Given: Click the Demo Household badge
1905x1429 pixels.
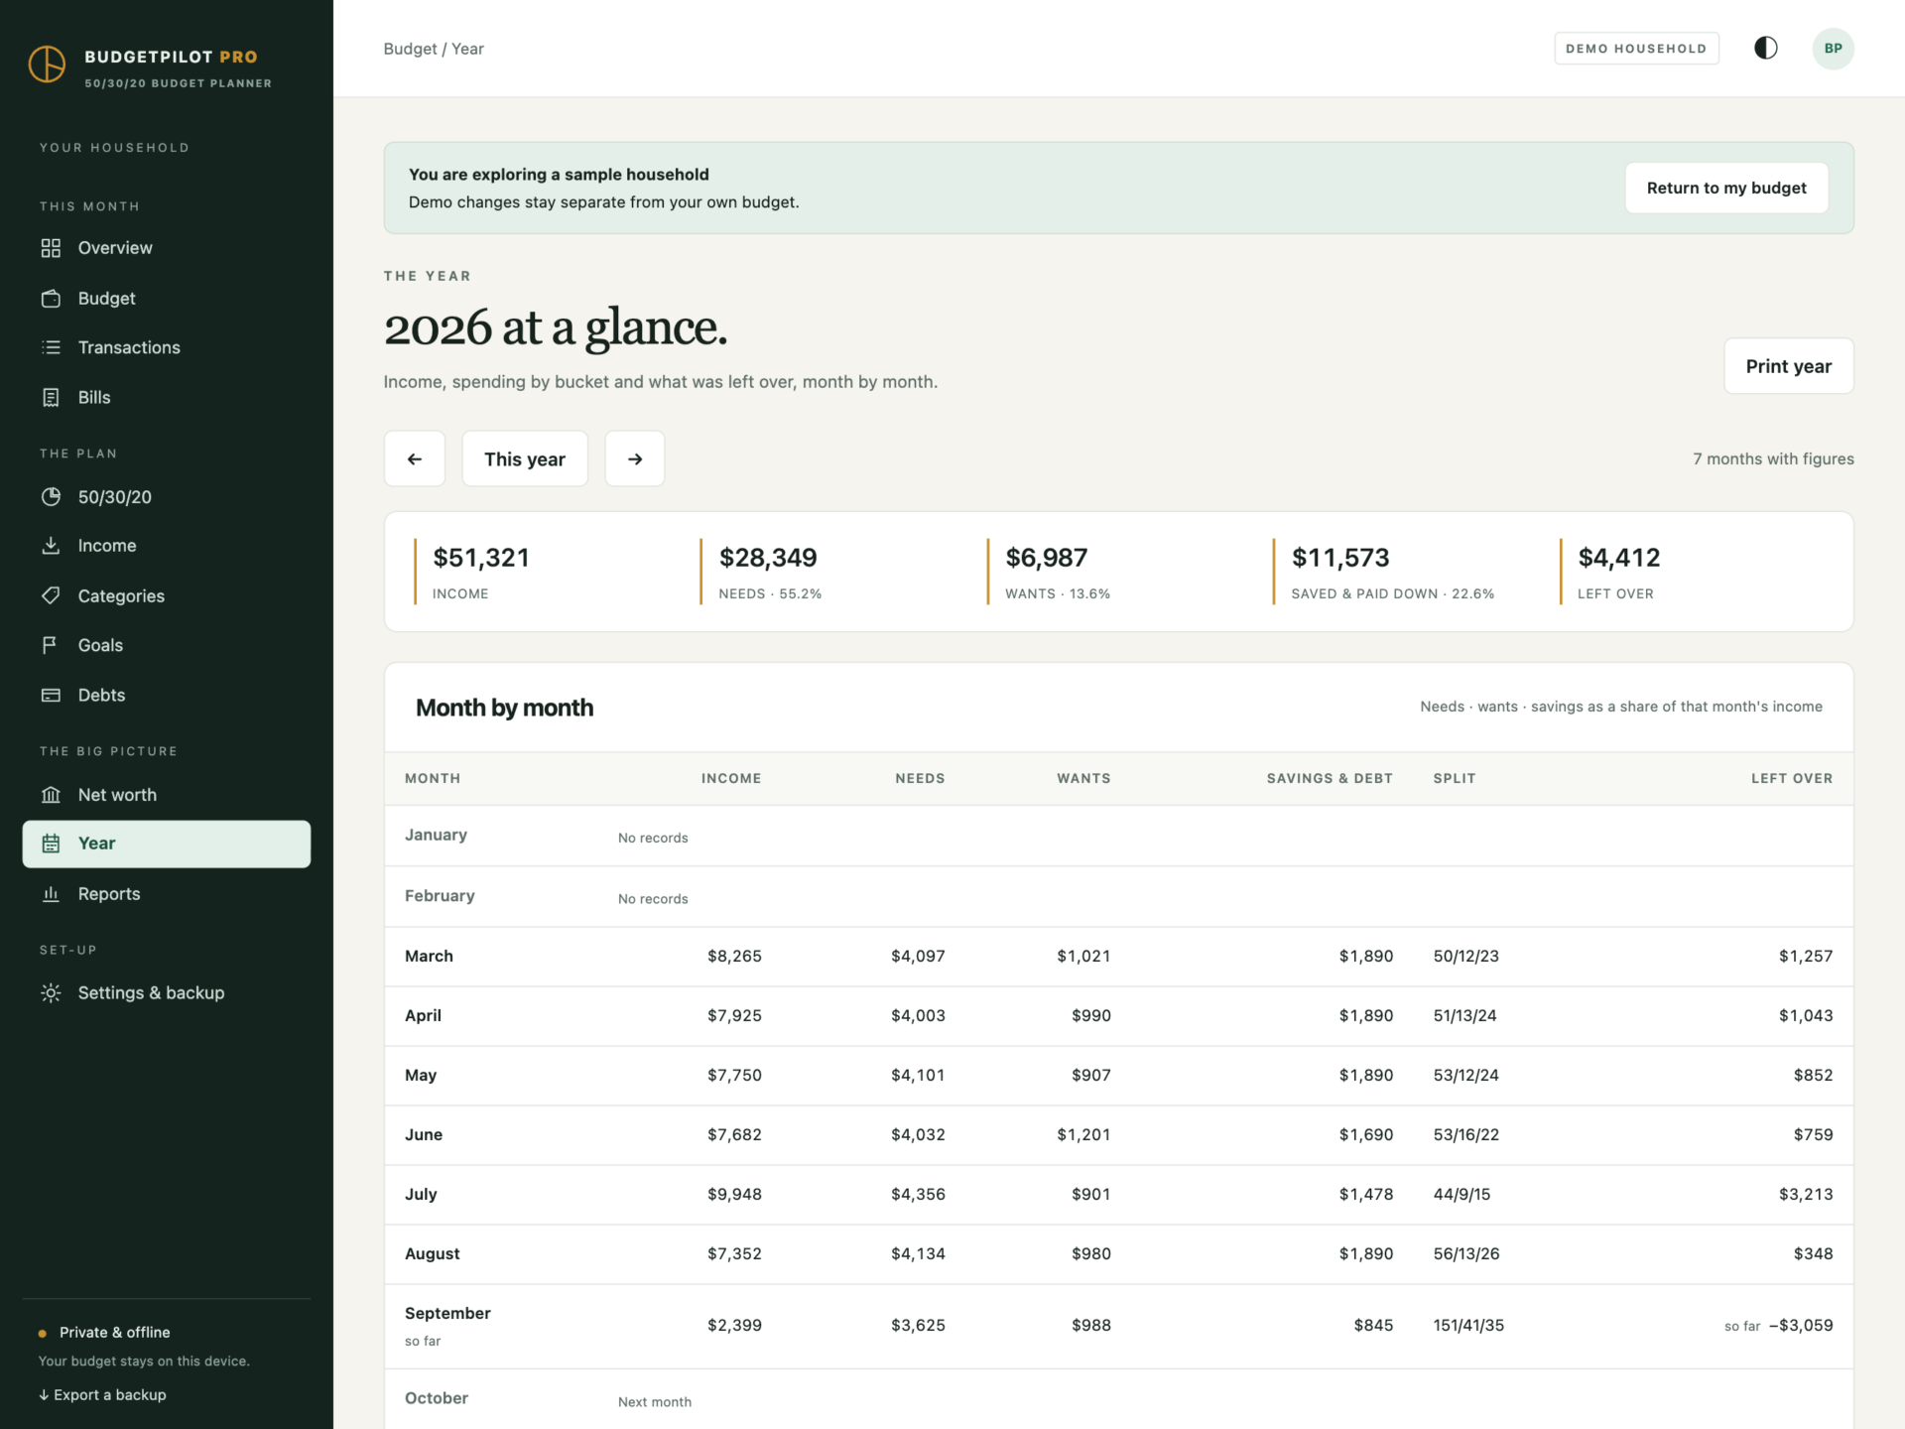Looking at the screenshot, I should (1636, 49).
